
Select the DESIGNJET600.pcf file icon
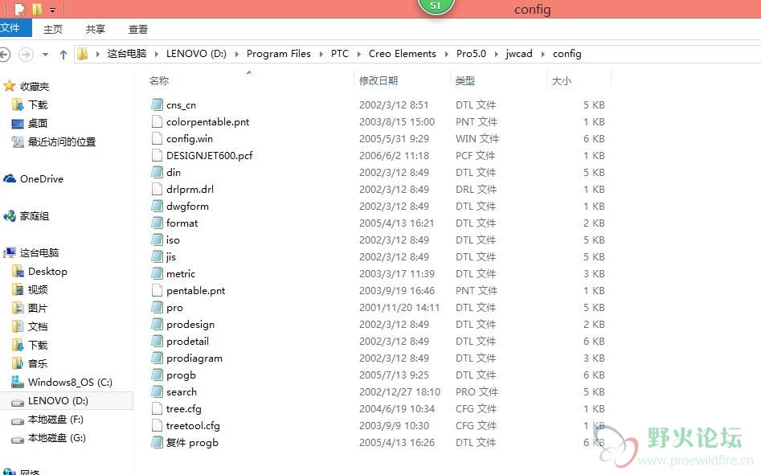pos(157,156)
